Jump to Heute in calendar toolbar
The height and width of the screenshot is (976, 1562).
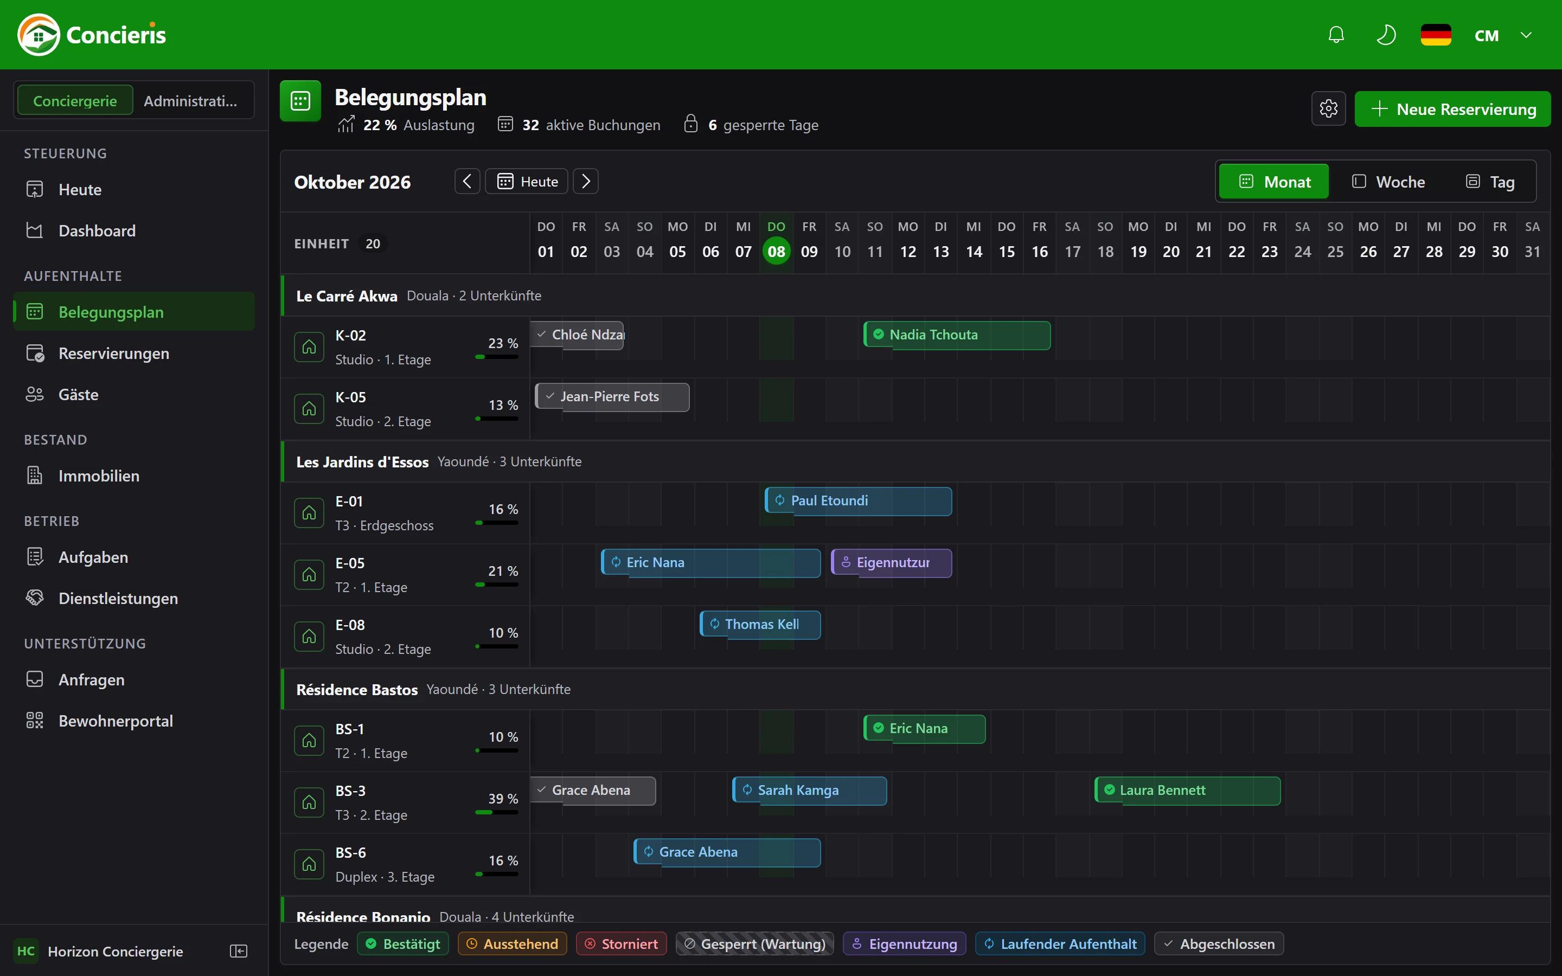pos(527,182)
